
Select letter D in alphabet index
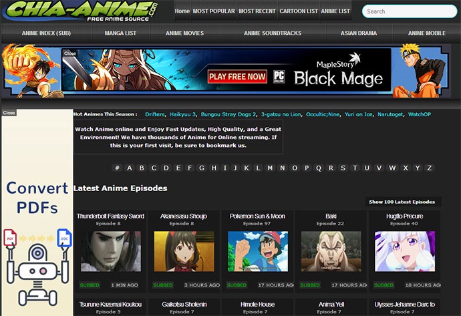166,168
